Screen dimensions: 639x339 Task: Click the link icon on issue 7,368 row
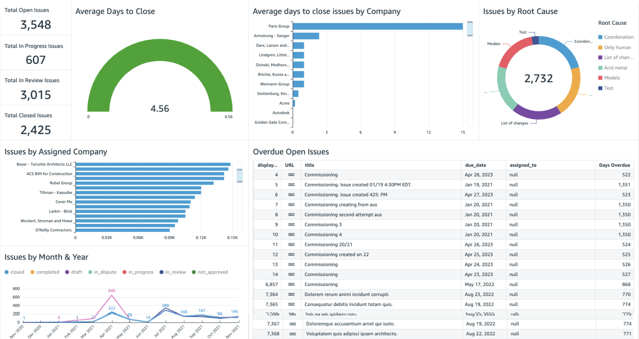292,333
